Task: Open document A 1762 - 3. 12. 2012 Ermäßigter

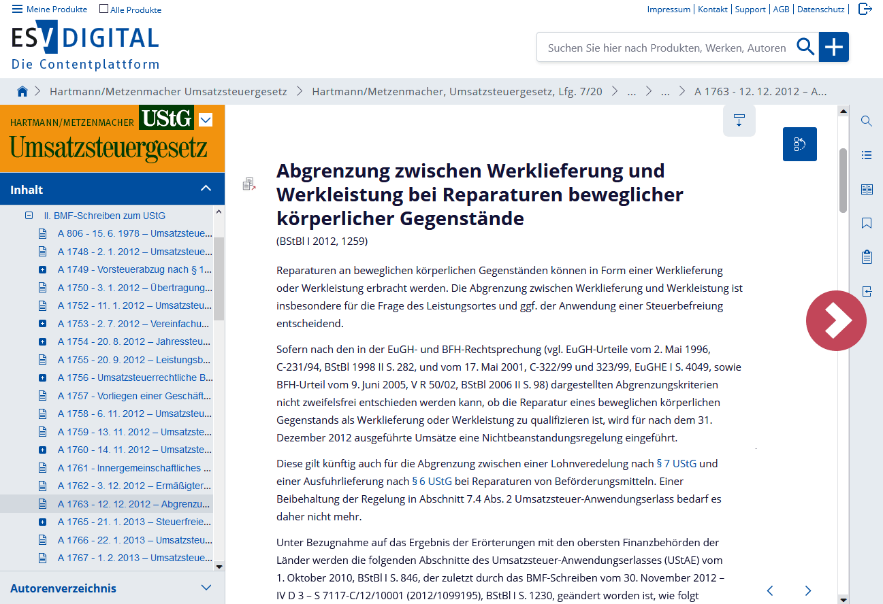Action: pyautogui.click(x=135, y=486)
